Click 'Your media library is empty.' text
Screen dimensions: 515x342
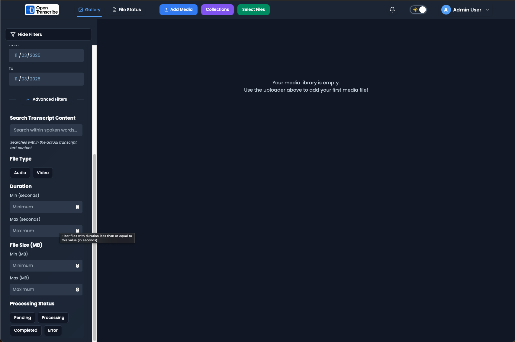306,83
